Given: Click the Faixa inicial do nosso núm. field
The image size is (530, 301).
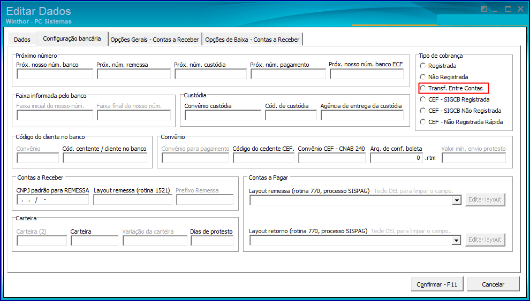Looking at the screenshot, I should (x=55, y=115).
